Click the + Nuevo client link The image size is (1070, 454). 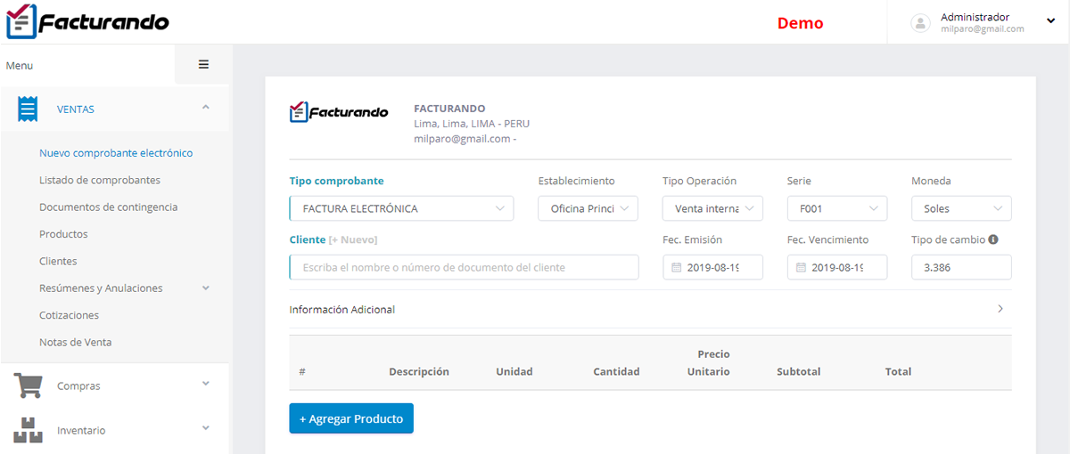[353, 240]
